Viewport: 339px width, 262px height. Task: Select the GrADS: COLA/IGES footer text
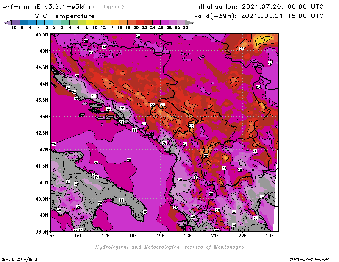pos(19,259)
